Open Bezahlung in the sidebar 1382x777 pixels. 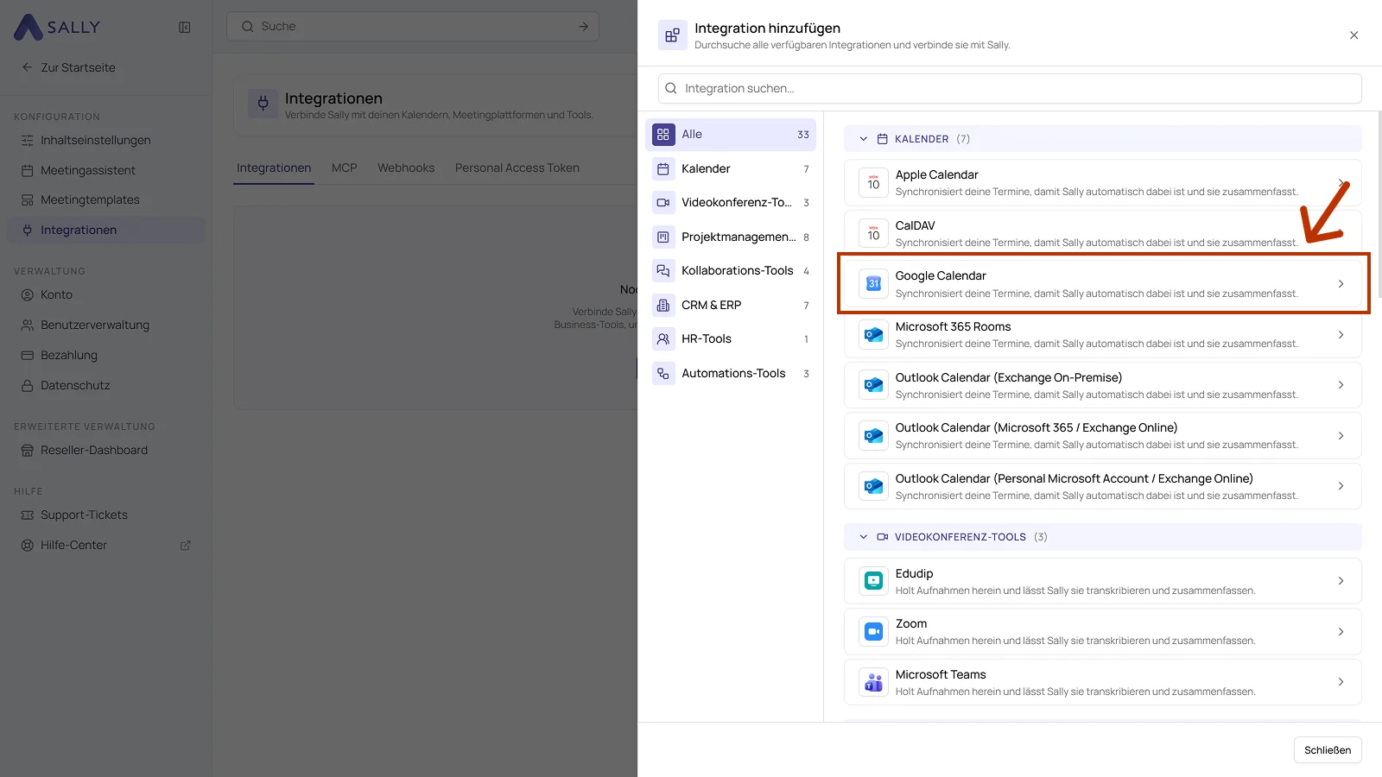point(105,355)
